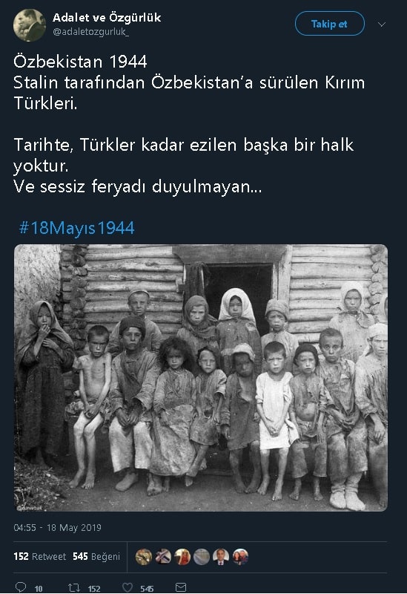Open Adalet ve Özgürlük display name
The image size is (407, 594).
pyautogui.click(x=107, y=17)
